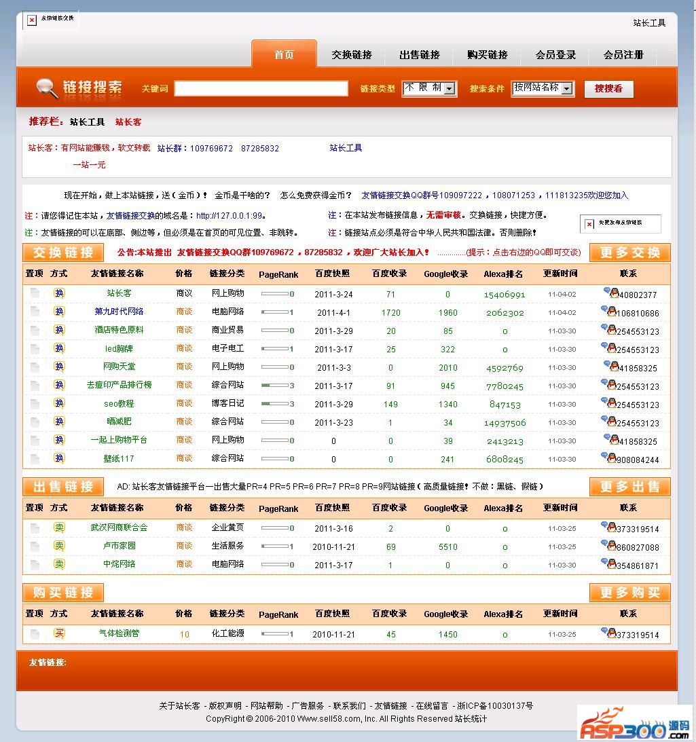Open QQ chat icon for 908084244
Image resolution: width=696 pixels, height=742 pixels.
(608, 457)
